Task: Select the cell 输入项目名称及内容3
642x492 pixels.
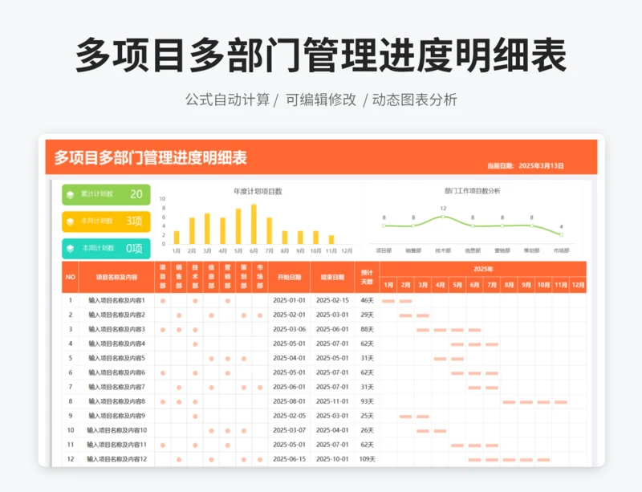Action: click(x=116, y=329)
